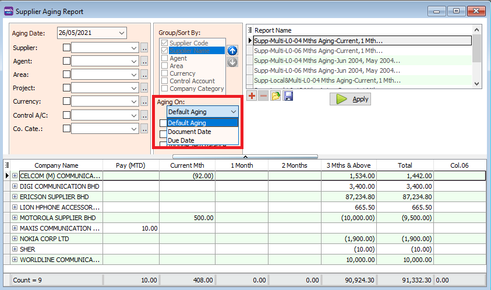
Task: Click the grey move-down arrow icon
Action: click(232, 62)
